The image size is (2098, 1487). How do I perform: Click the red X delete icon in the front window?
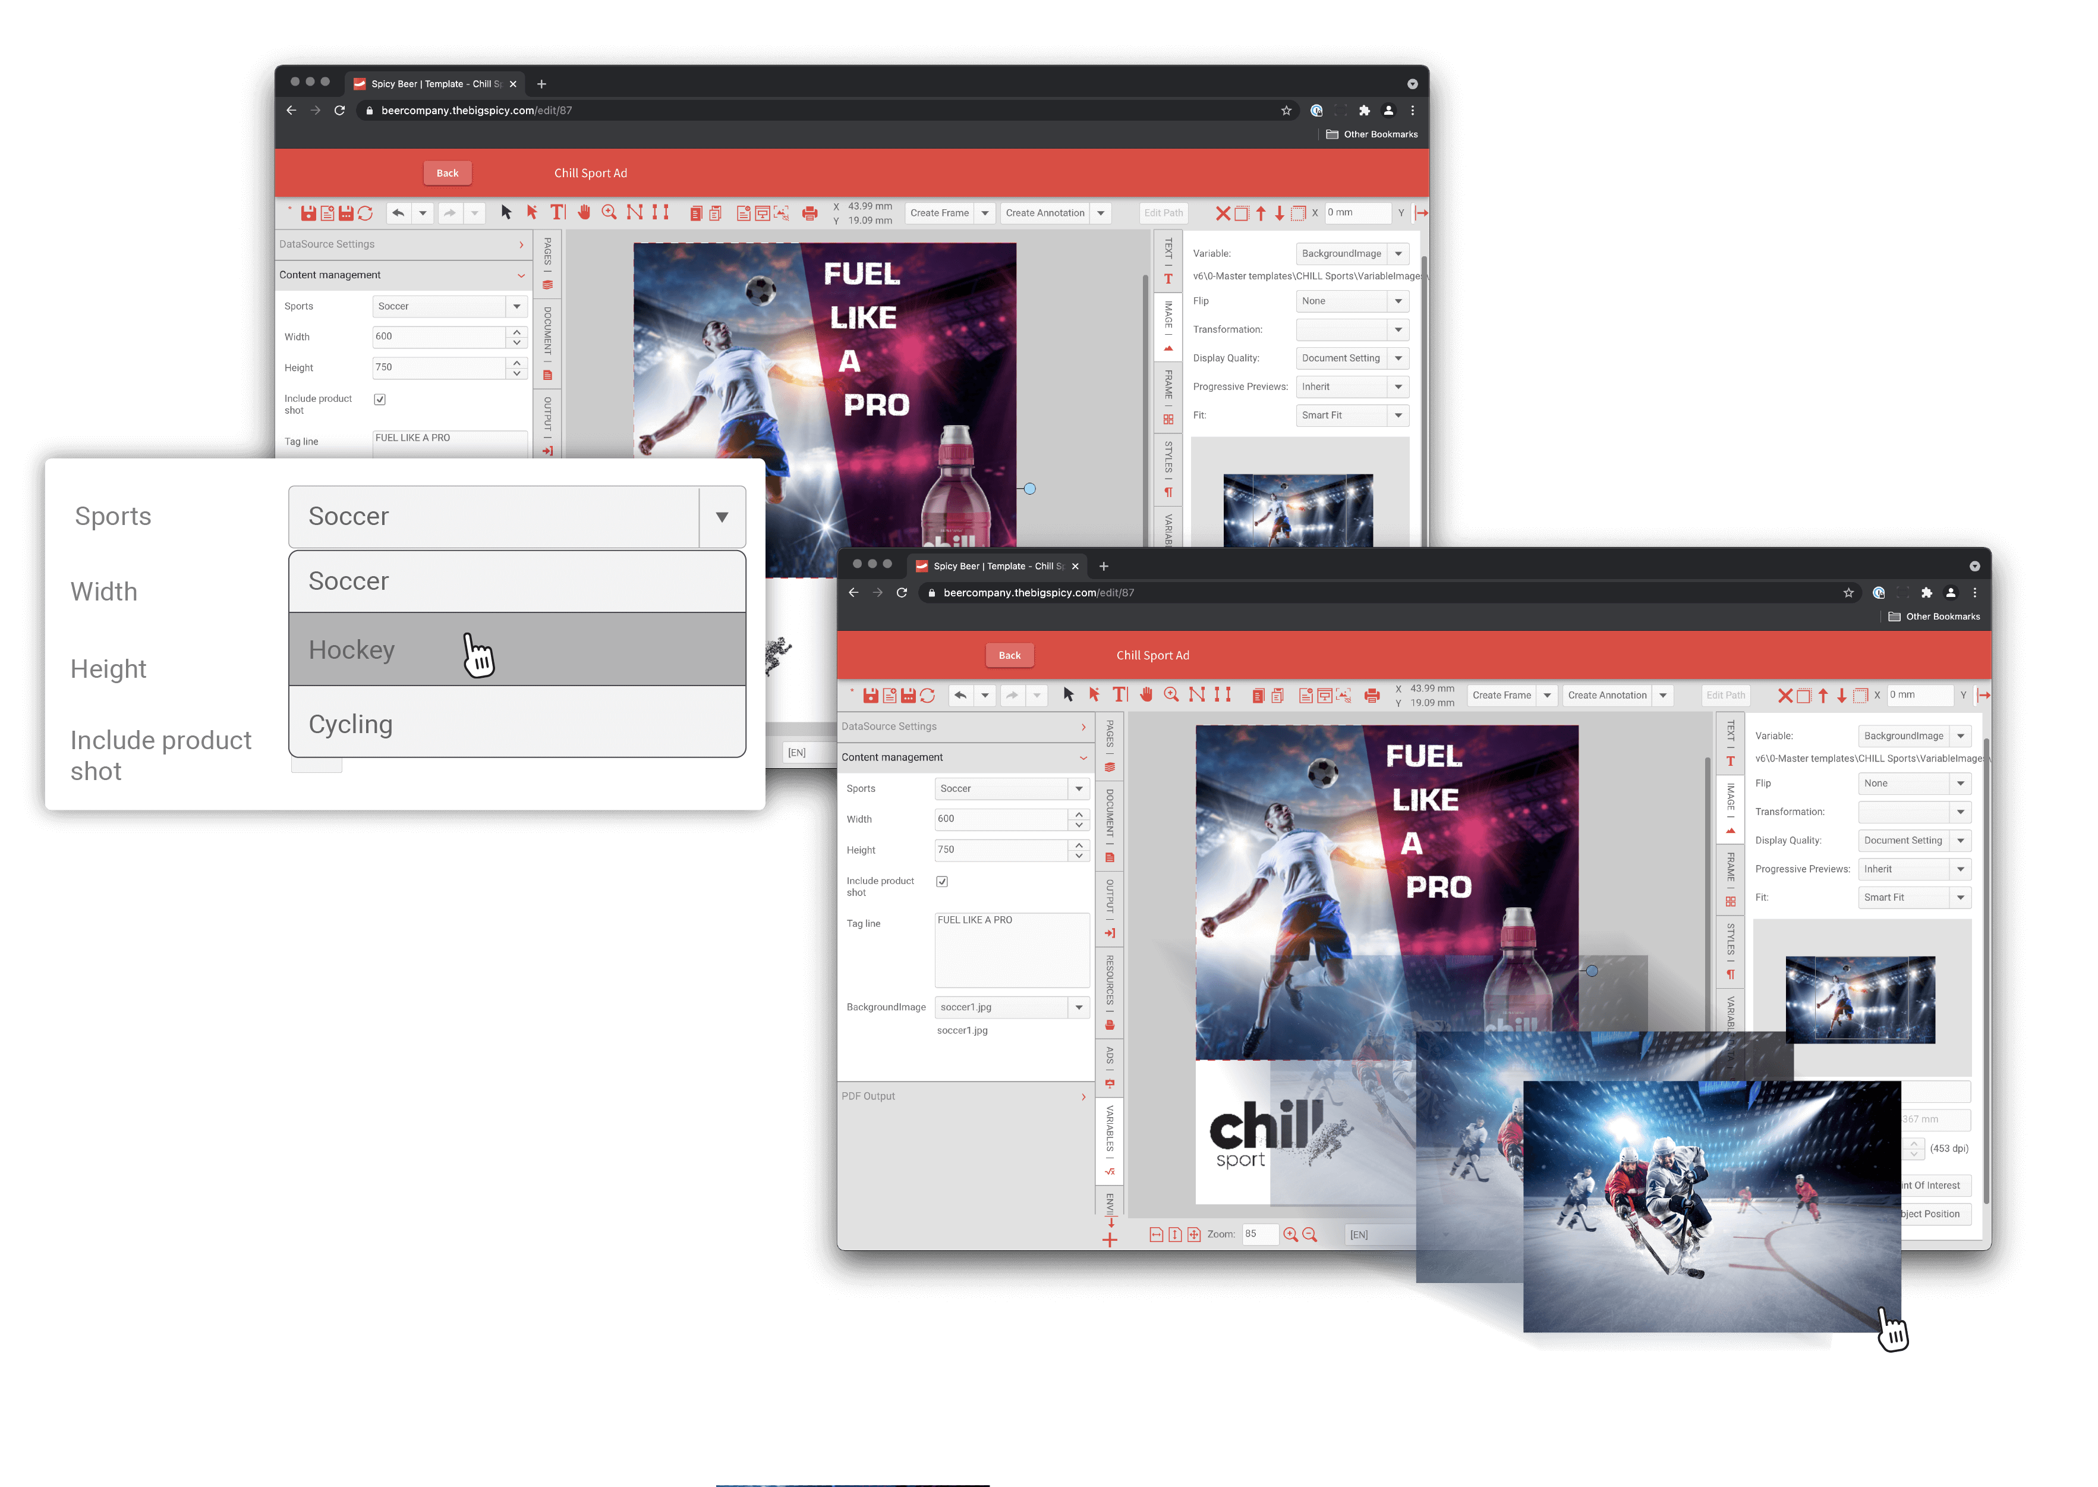point(1785,696)
